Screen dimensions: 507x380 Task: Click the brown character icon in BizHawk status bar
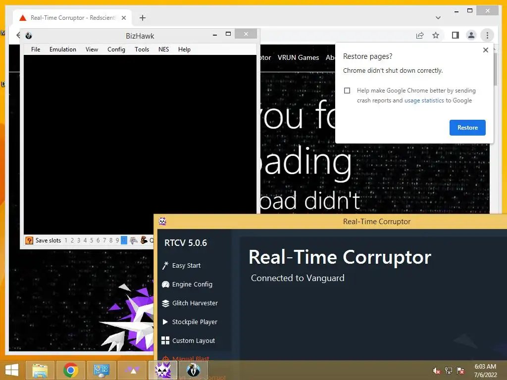[x=144, y=240]
